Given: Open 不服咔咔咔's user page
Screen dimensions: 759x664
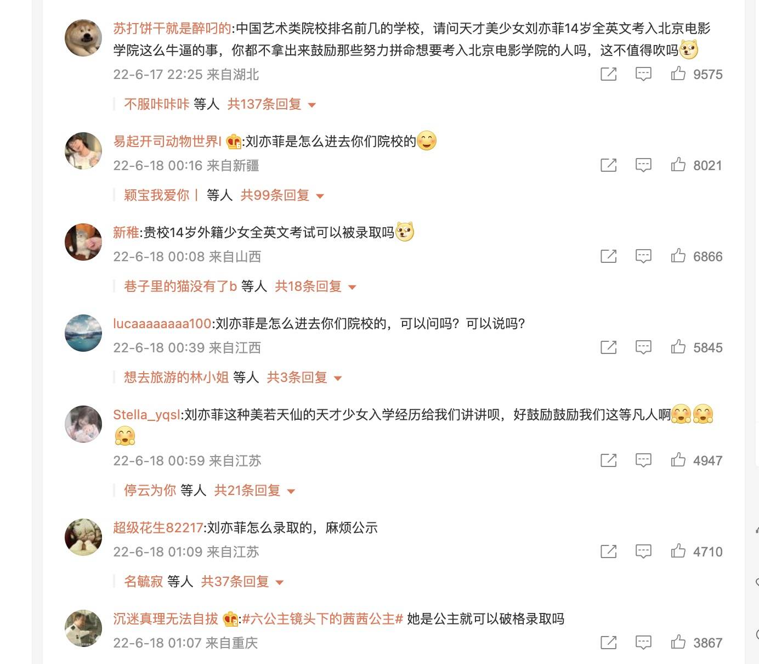Looking at the screenshot, I should coord(157,104).
